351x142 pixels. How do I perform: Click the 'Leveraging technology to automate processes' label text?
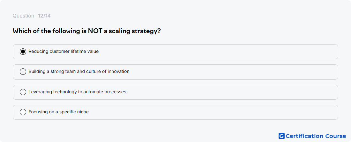click(78, 92)
